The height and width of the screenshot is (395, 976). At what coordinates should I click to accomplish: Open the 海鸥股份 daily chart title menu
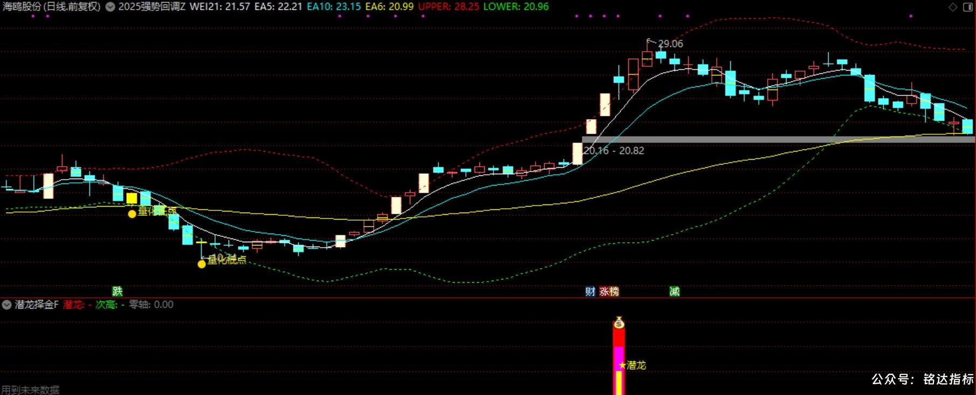click(x=52, y=7)
